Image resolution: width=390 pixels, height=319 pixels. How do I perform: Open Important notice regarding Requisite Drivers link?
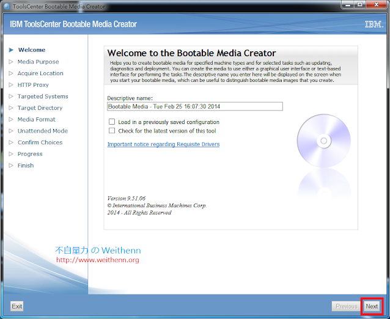163,144
